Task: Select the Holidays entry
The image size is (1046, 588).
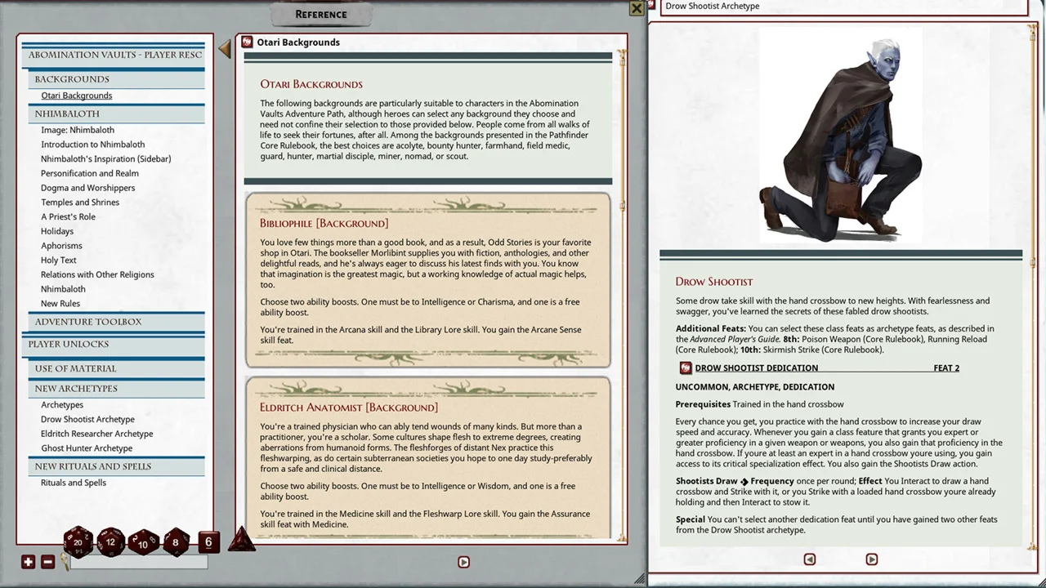Action: tap(57, 231)
